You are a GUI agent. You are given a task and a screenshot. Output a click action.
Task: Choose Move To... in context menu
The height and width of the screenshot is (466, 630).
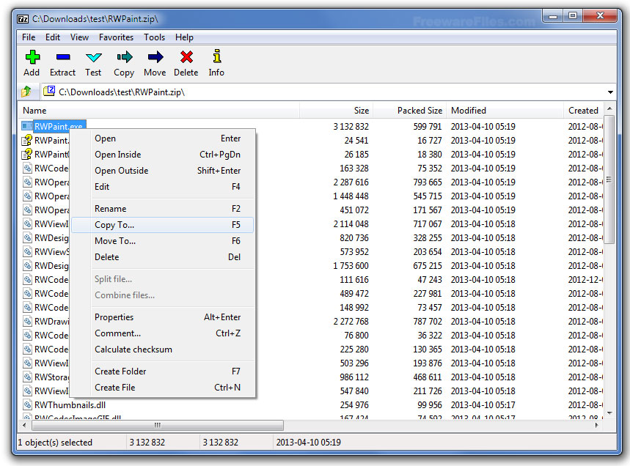(x=162, y=241)
